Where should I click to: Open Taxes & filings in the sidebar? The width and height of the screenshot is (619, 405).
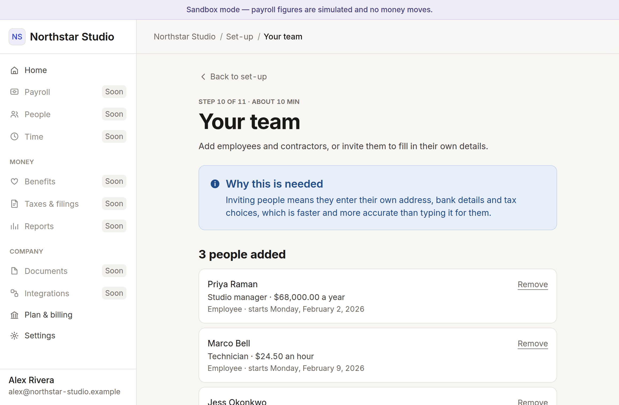click(68, 204)
